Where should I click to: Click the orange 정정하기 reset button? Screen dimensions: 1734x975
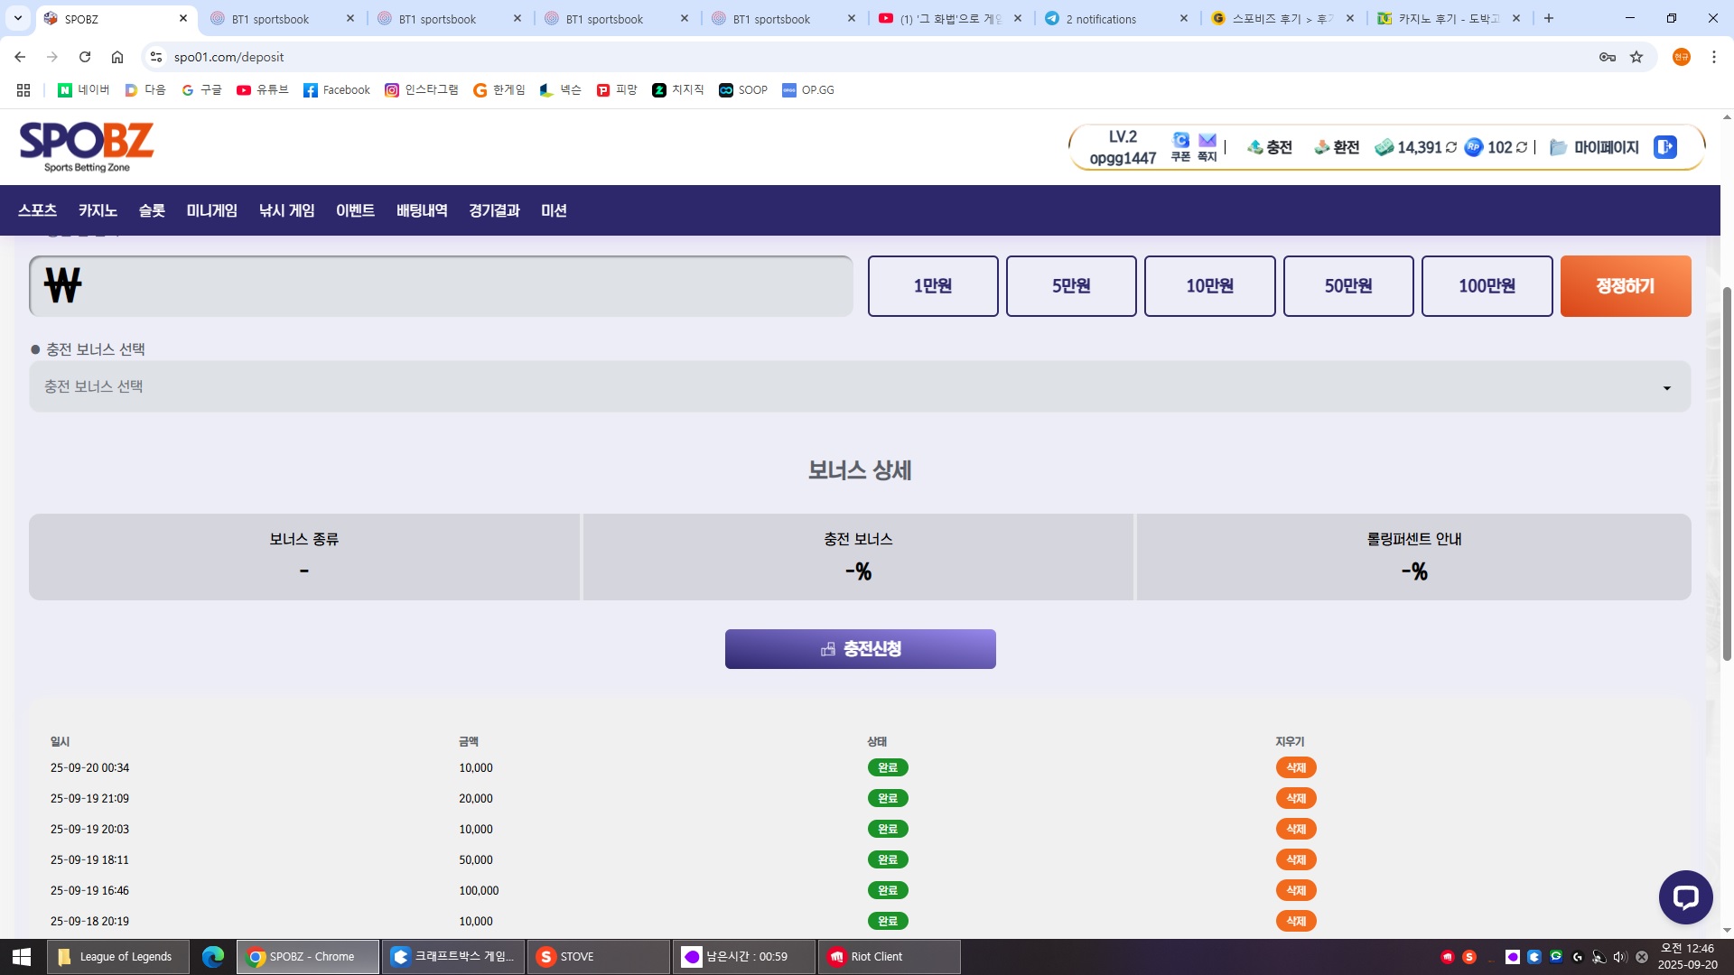[x=1625, y=286]
